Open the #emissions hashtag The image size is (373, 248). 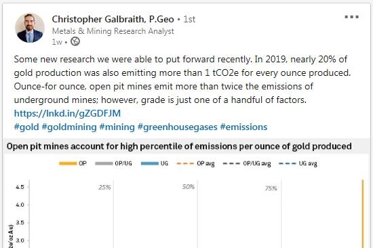243,127
